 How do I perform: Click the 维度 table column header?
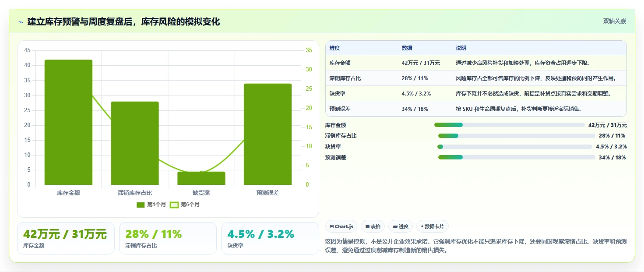(335, 48)
